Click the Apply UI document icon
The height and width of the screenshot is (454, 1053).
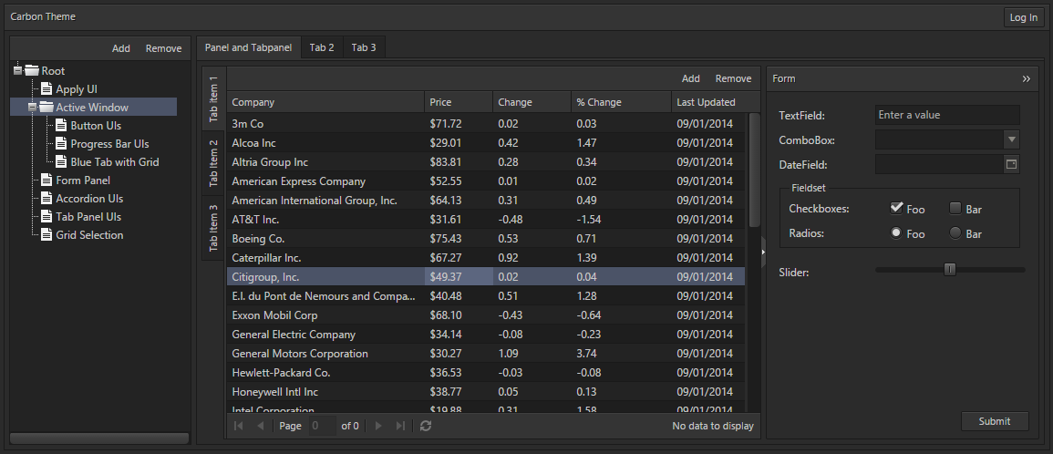point(46,88)
